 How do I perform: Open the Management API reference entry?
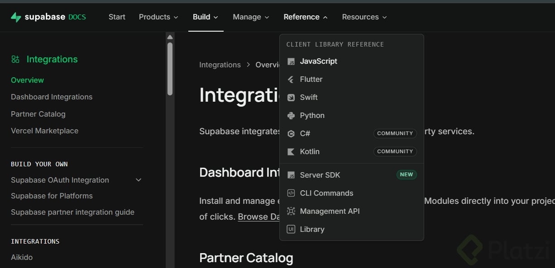tap(352, 211)
